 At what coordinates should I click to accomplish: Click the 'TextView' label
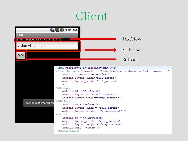132,39
